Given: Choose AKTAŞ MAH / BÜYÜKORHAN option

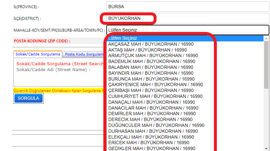Looking at the screenshot, I should (x=147, y=50).
